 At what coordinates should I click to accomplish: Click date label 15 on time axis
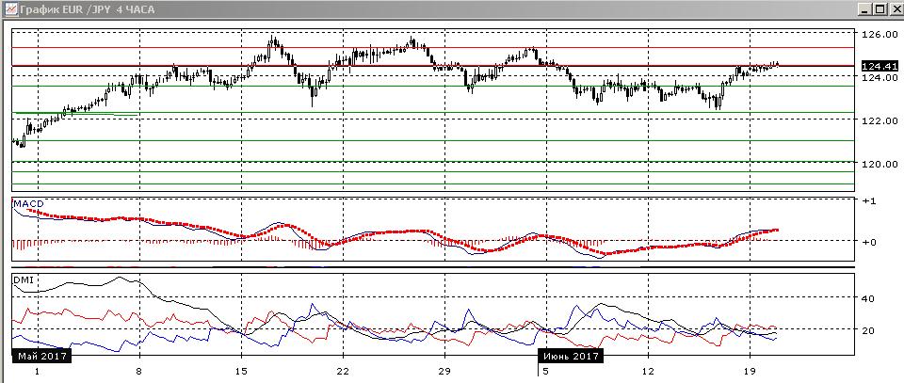241,372
